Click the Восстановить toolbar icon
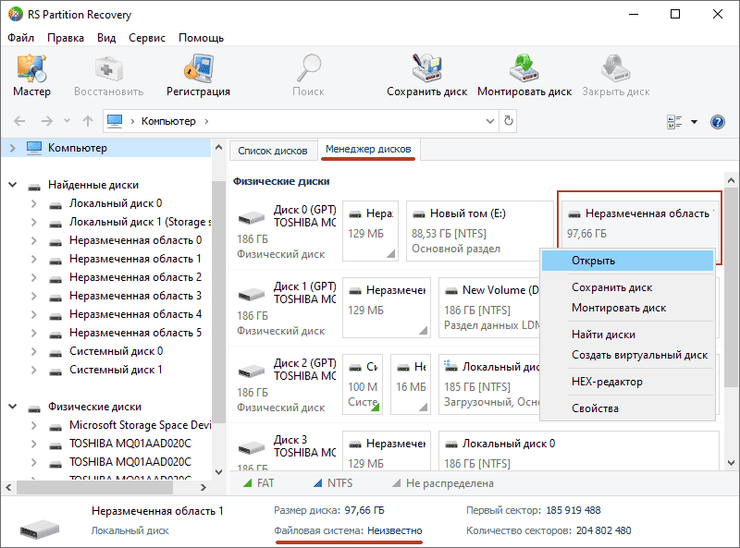Viewport: 740px width, 548px height. coord(108,68)
